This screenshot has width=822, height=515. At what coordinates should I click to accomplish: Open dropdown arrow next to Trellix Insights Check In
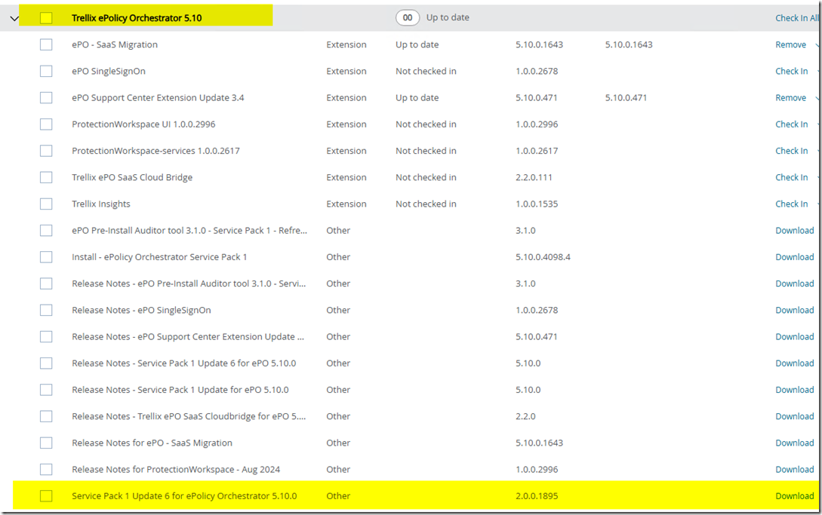point(818,204)
